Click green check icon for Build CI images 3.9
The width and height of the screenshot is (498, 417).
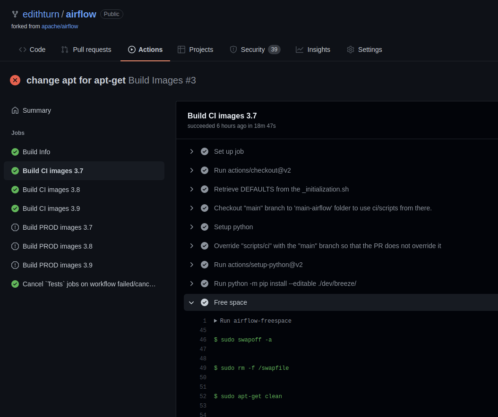15,208
